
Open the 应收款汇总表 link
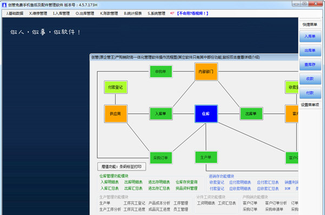pos(268,188)
